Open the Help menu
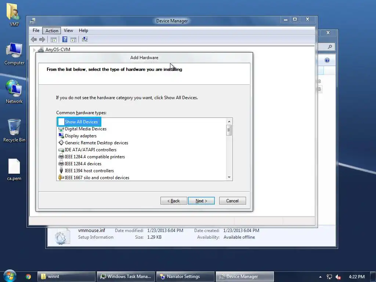Viewport: 376px width, 282px height. 83,30
